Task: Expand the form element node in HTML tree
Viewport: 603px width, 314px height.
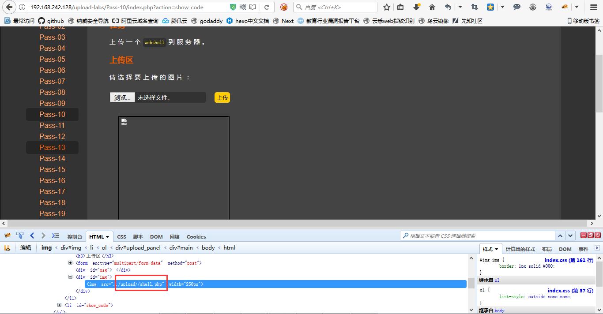Action: 70,263
